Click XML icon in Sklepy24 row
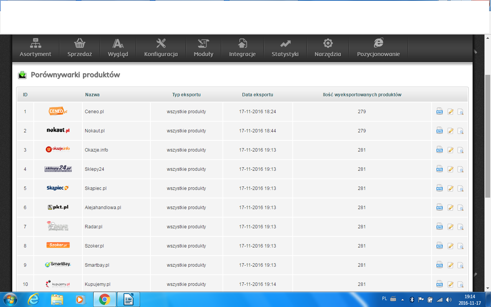The width and height of the screenshot is (491, 307). click(x=440, y=169)
